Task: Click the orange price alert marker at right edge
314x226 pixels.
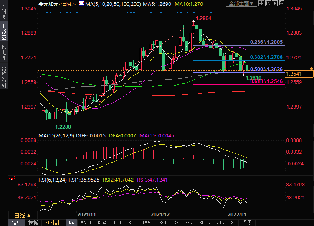Action: (311, 68)
